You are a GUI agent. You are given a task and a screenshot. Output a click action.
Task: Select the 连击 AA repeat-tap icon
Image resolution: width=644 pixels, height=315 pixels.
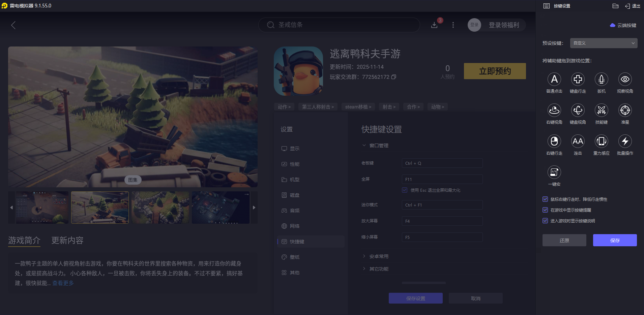point(578,141)
